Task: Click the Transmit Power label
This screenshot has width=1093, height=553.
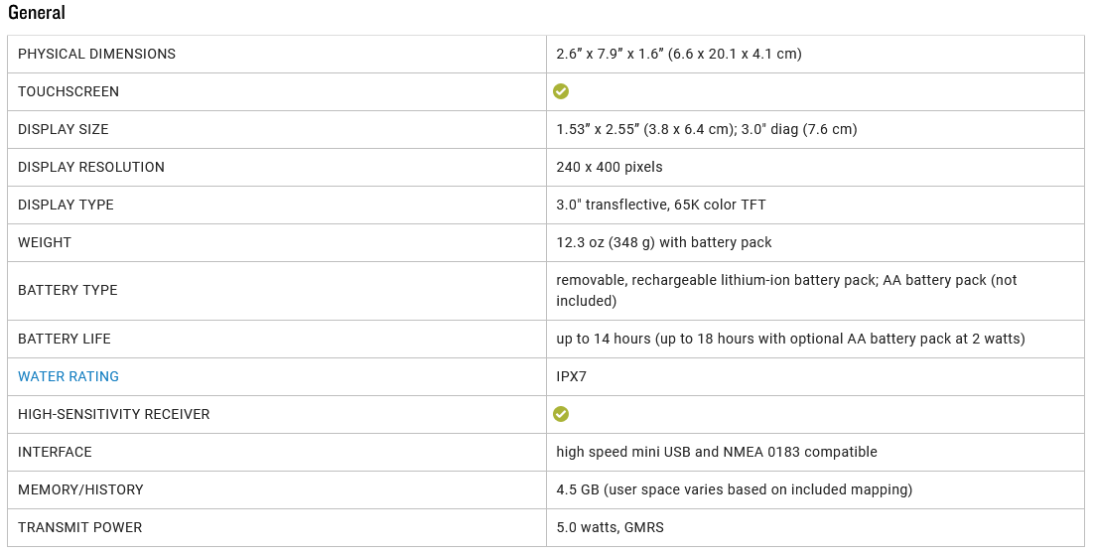Action: pos(79,527)
